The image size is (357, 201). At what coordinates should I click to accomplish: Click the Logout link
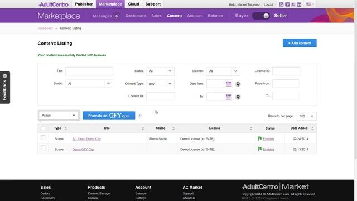268,4
